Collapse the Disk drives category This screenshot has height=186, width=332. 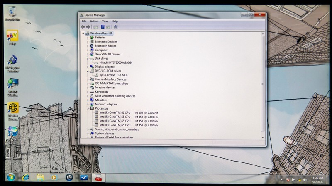click(88, 59)
